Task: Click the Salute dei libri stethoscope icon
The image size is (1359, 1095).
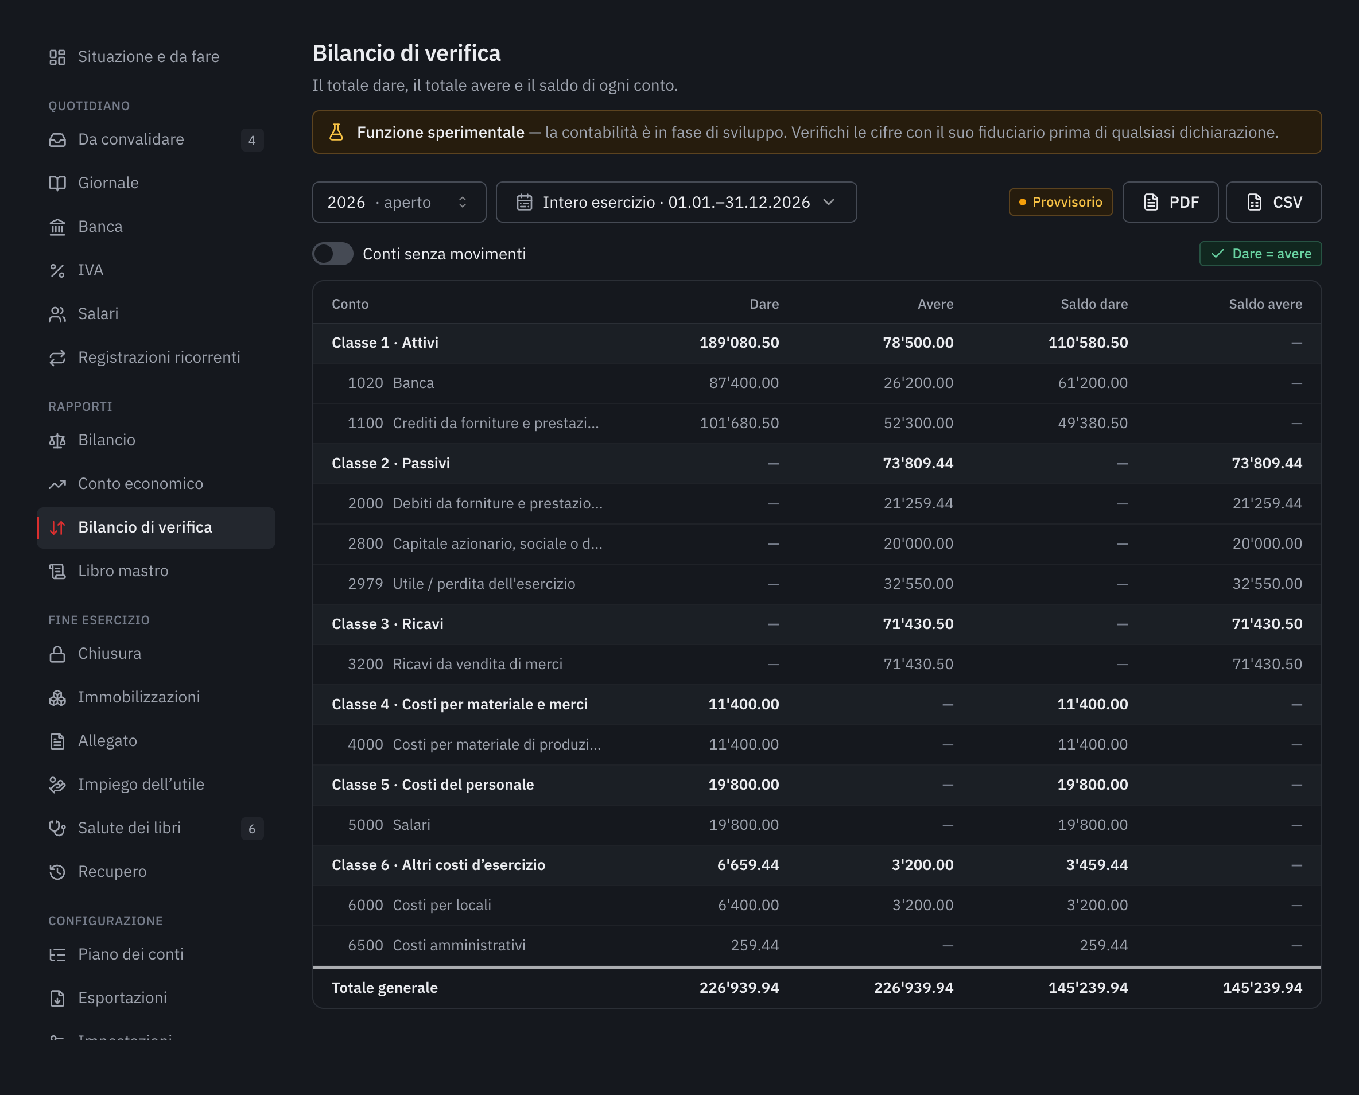Action: pos(57,828)
